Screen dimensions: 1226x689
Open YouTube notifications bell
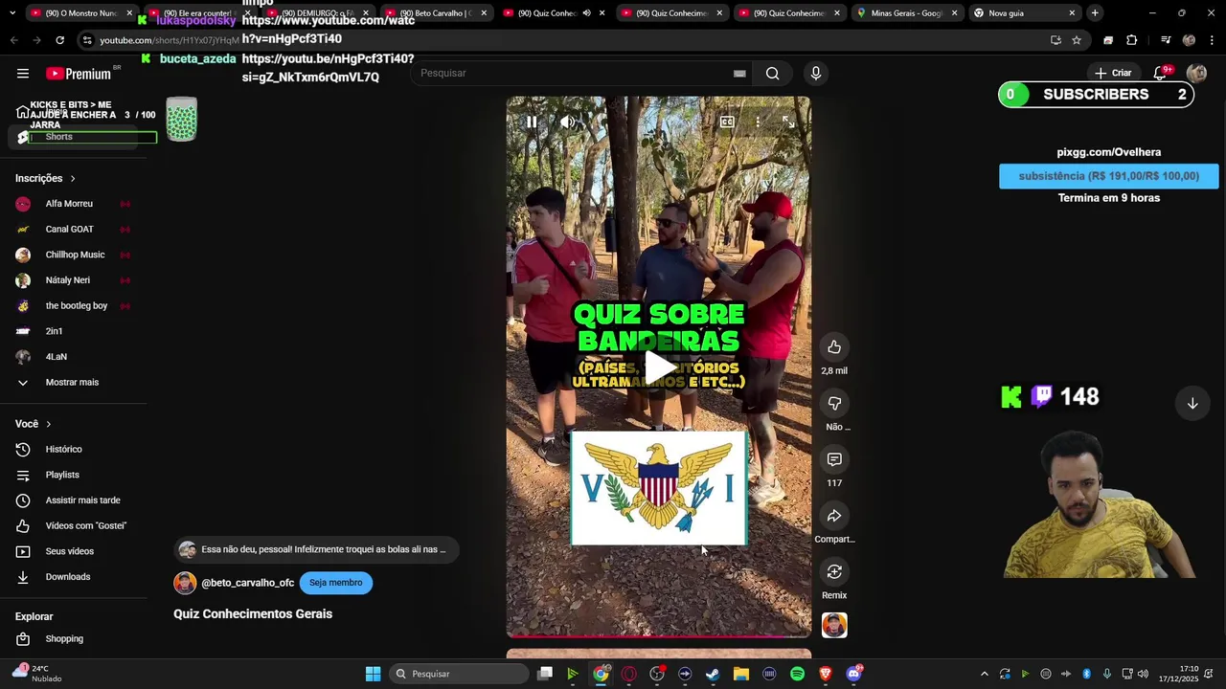(1160, 74)
